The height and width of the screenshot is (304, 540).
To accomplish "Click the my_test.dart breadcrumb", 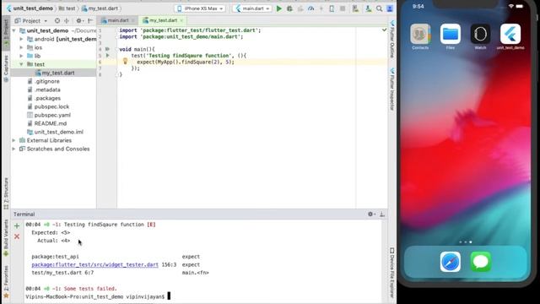I will click(x=100, y=8).
